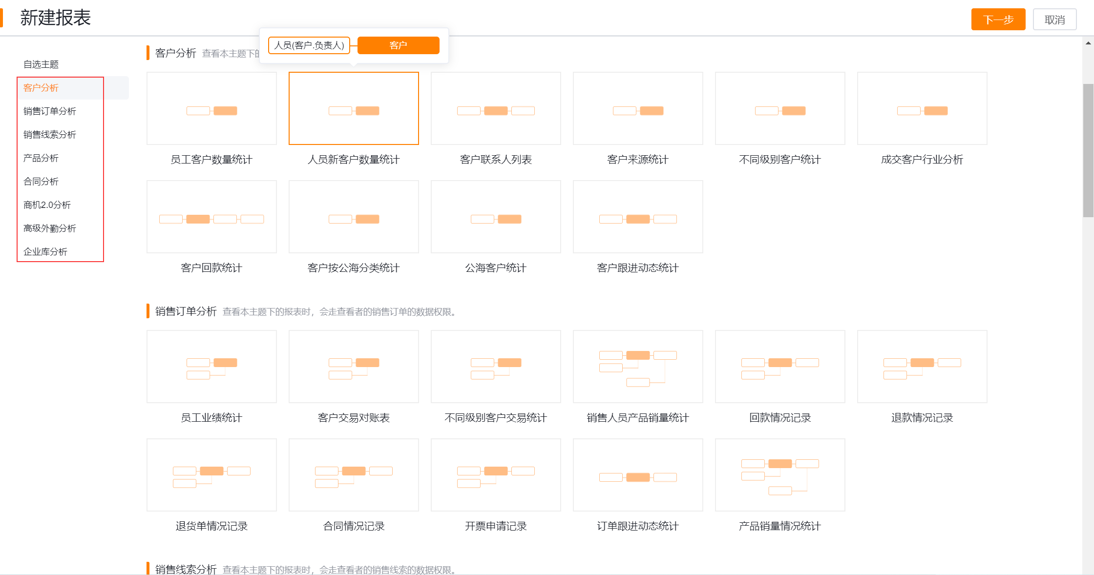Click the vertical scrollbar thumb
This screenshot has height=575, width=1094.
tap(1088, 150)
